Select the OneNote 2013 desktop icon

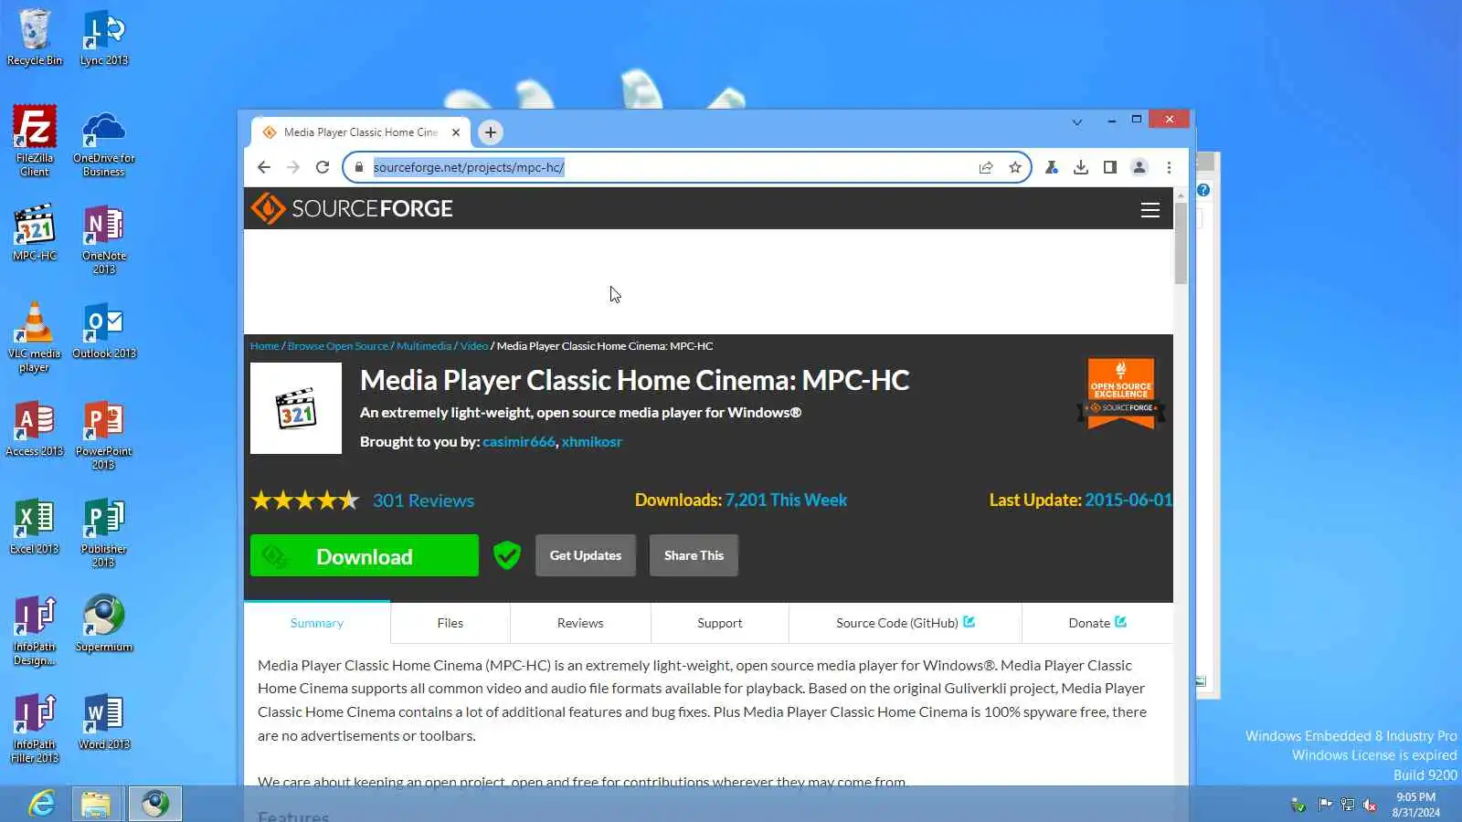click(x=104, y=239)
